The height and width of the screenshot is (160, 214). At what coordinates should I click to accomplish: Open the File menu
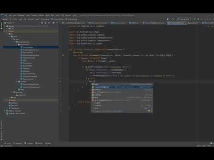click(x=6, y=15)
